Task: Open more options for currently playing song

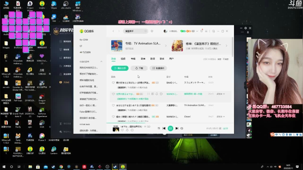Action: 132,130
